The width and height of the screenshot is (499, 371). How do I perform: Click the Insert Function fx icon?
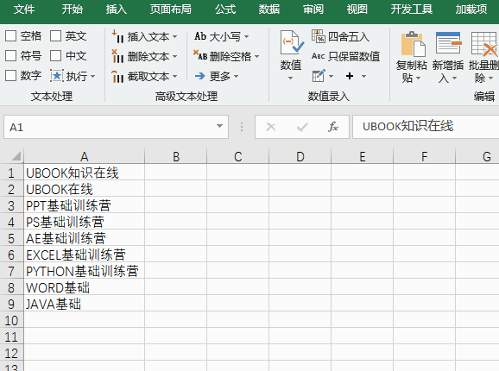333,127
